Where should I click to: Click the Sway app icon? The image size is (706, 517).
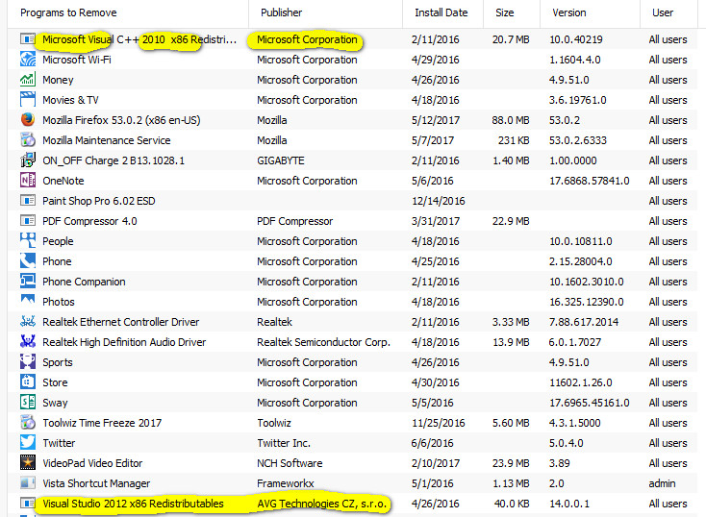pos(28,403)
